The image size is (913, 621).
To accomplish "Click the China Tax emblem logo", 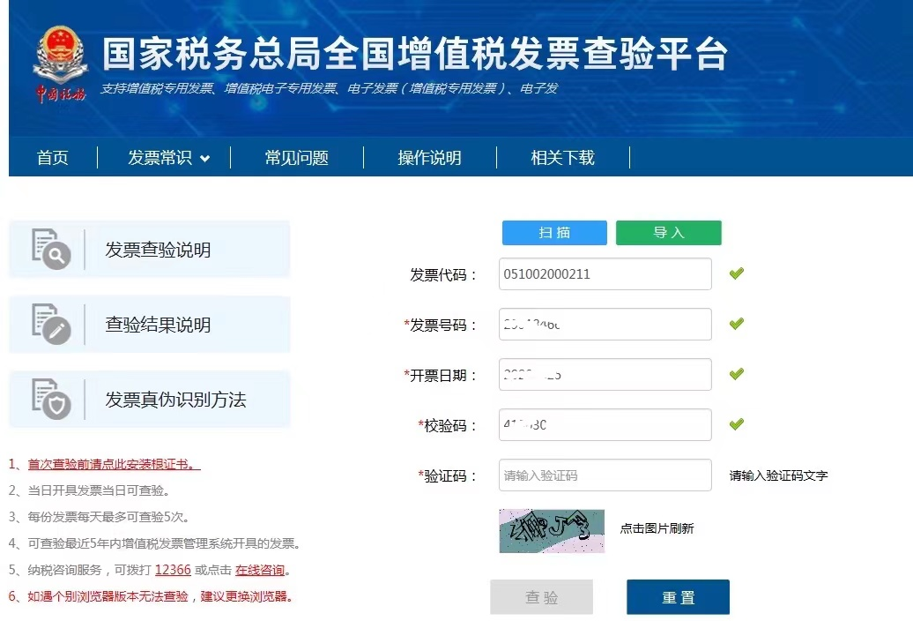I will coord(60,62).
